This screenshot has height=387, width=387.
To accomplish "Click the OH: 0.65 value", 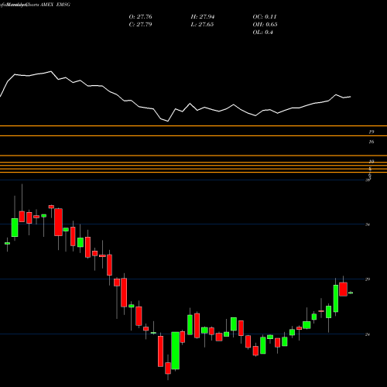I will click(265, 25).
